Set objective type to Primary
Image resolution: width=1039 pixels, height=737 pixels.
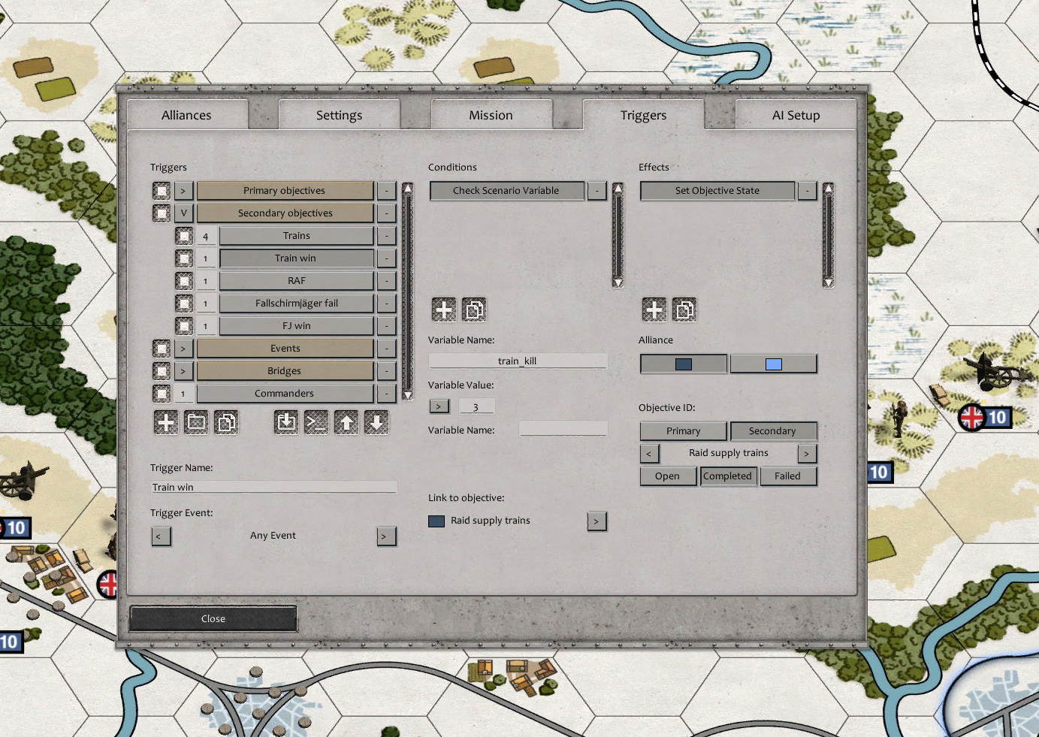(x=683, y=431)
